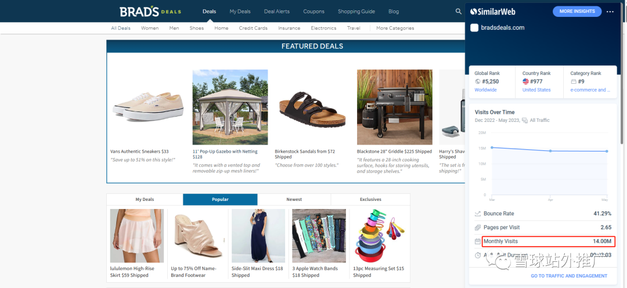Expand the More Categories menu
The width and height of the screenshot is (627, 288).
tap(395, 28)
